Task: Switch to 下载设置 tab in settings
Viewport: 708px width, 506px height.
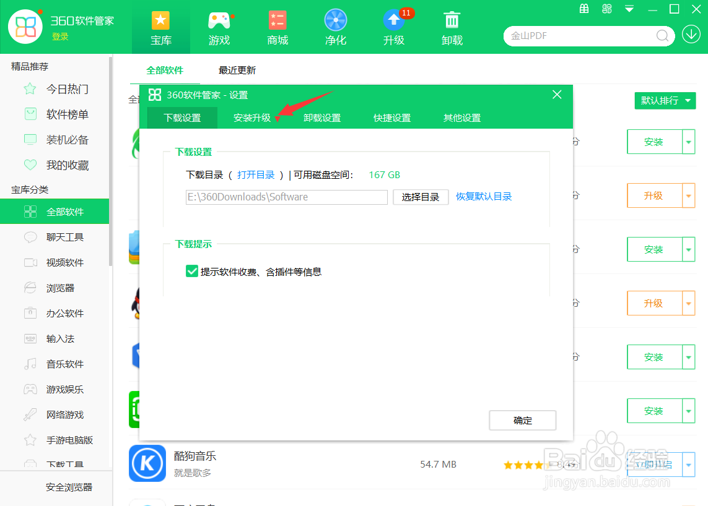Action: (x=182, y=118)
